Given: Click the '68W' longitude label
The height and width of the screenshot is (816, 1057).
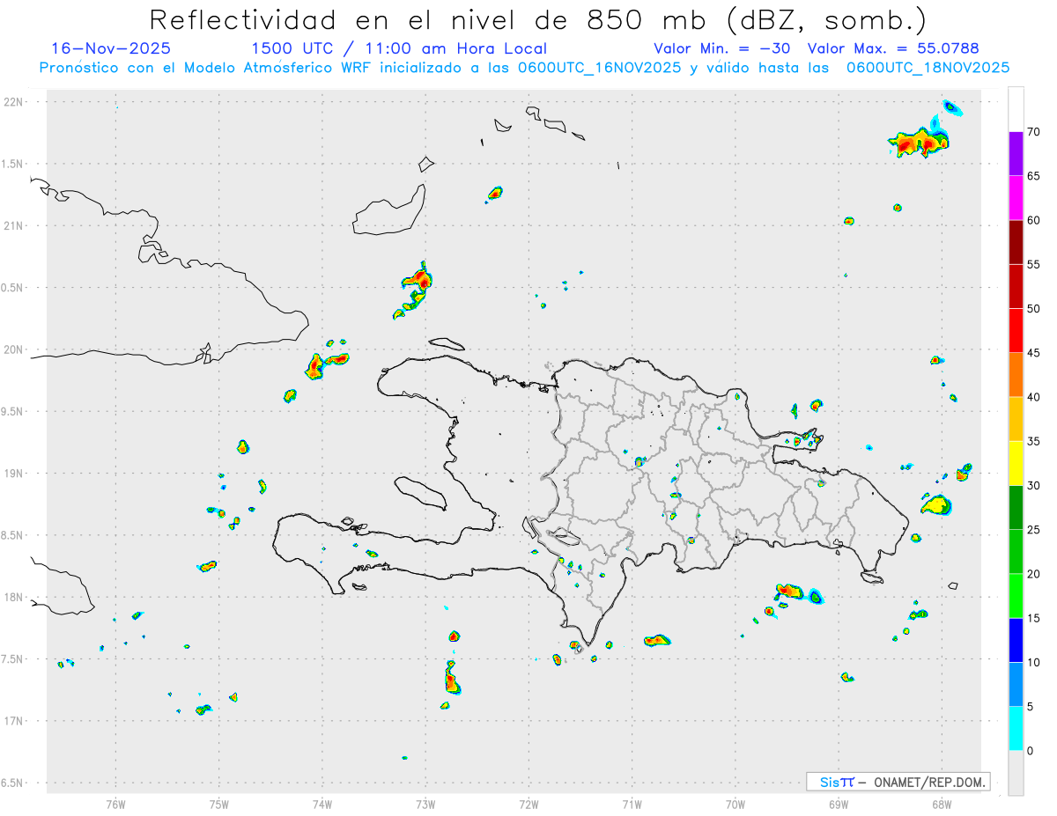Looking at the screenshot, I should click(942, 804).
